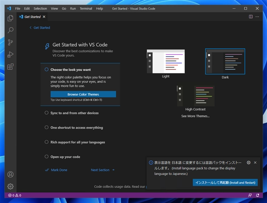Split the editor to the right
267x203 pixels.
point(251,17)
